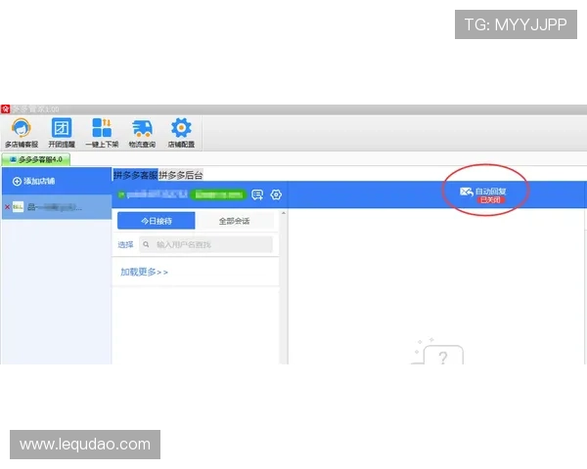Select the 拼多多客服 tab
This screenshot has height=469, width=587.
135,175
